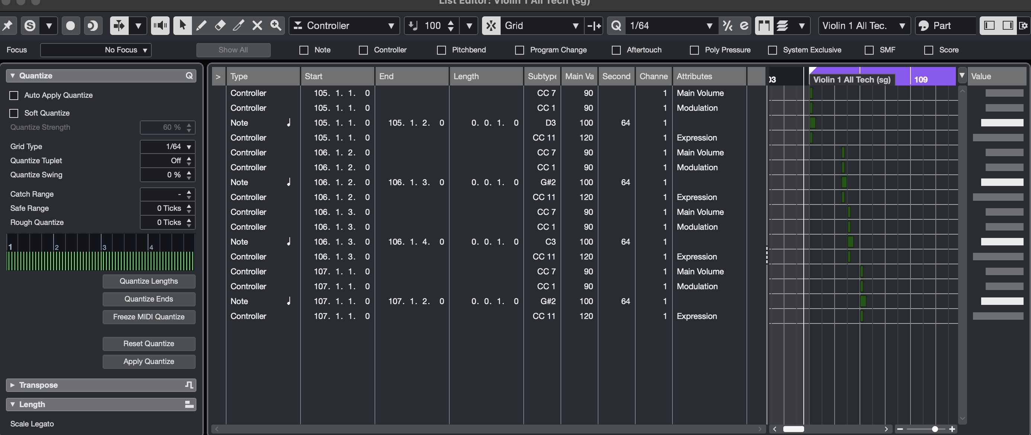Screen dimensions: 1031x435
Task: Toggle the Solo Editor button
Action: pos(30,26)
